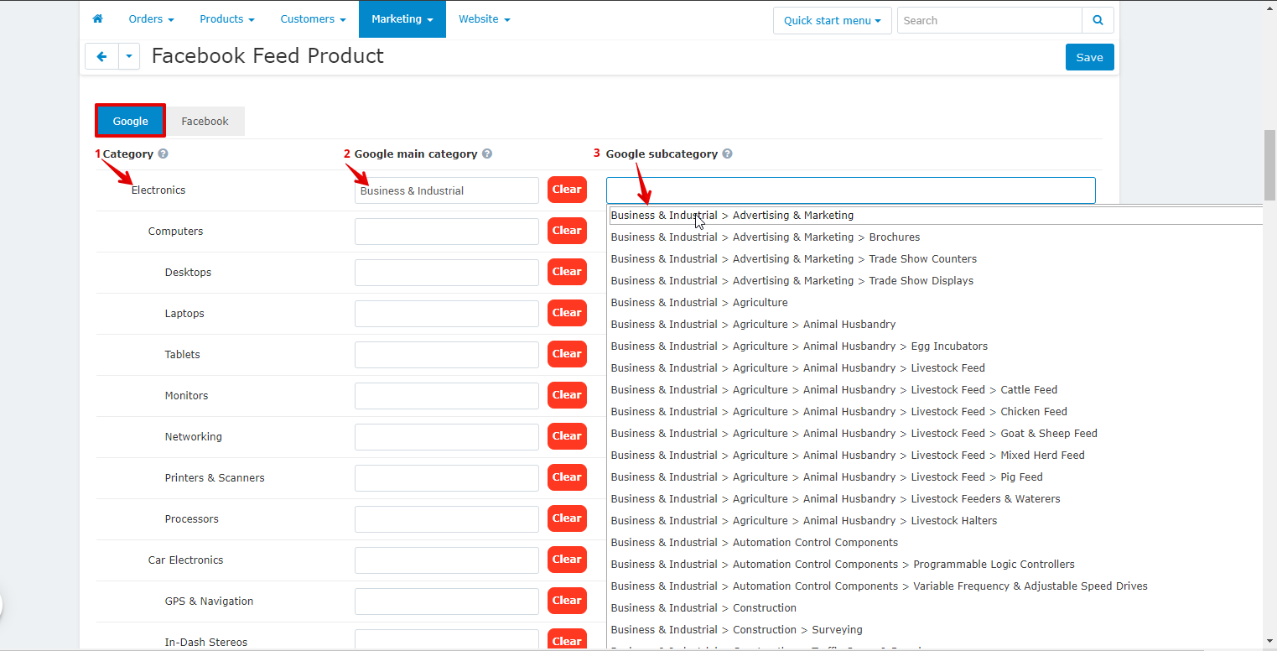The height and width of the screenshot is (651, 1277).
Task: Open the dropdown caret beside the back arrow
Action: [x=129, y=56]
